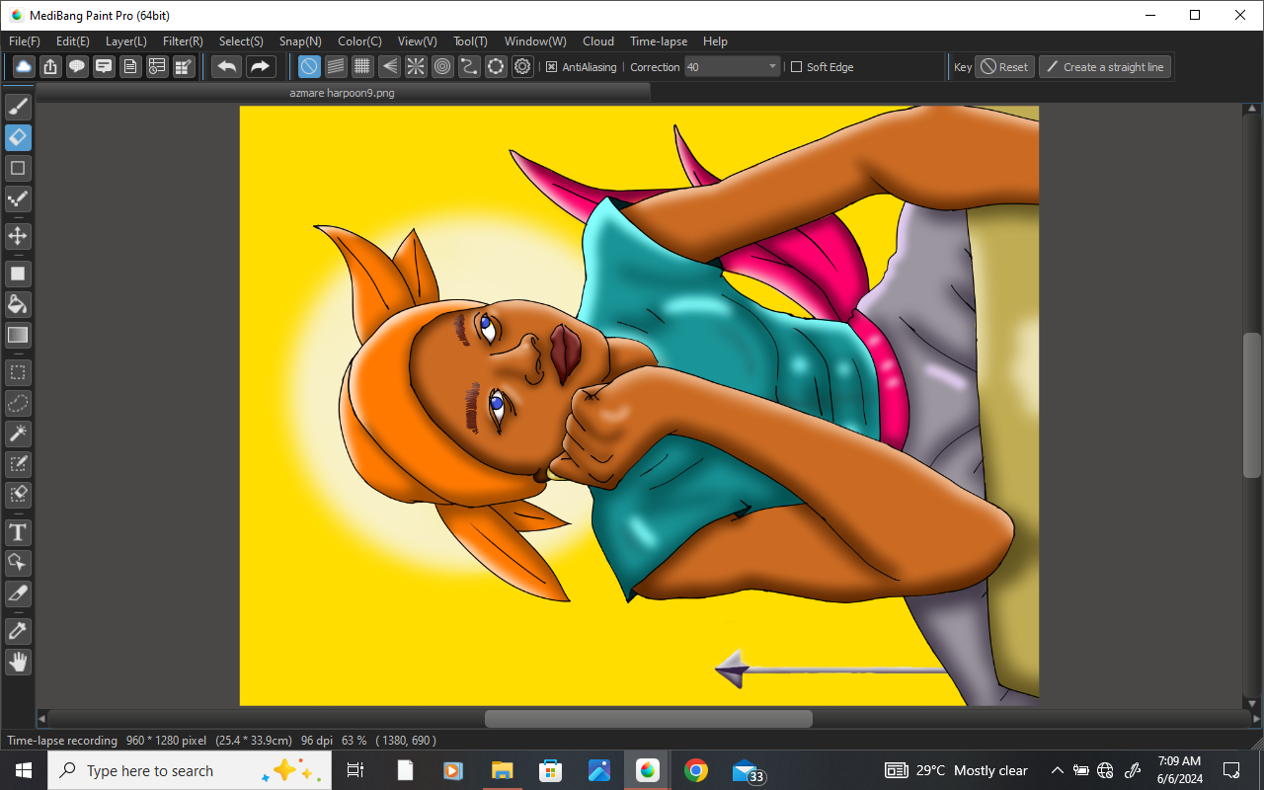Open the Window(W) menu
1264x790 pixels.
[535, 41]
